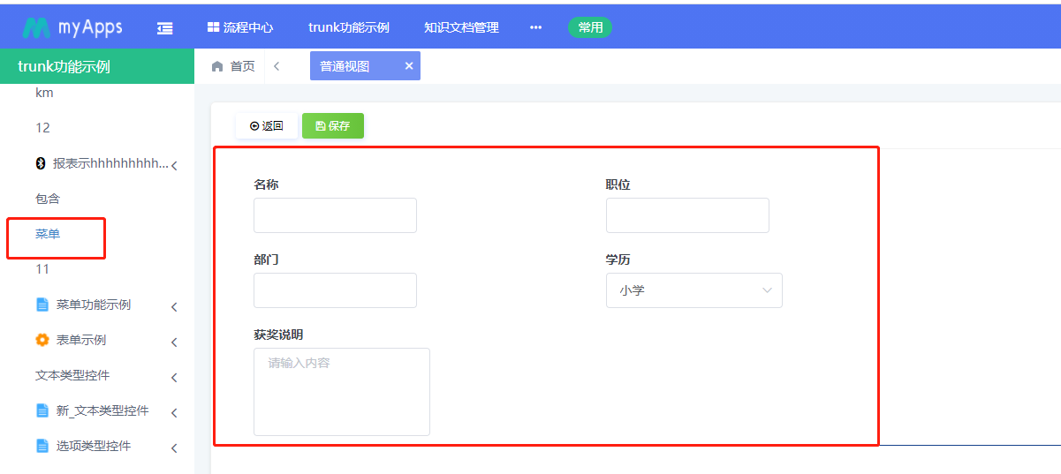Open the ••• more menu icon
The height and width of the screenshot is (474, 1061).
point(535,27)
